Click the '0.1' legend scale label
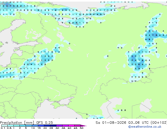 tap(3, 128)
